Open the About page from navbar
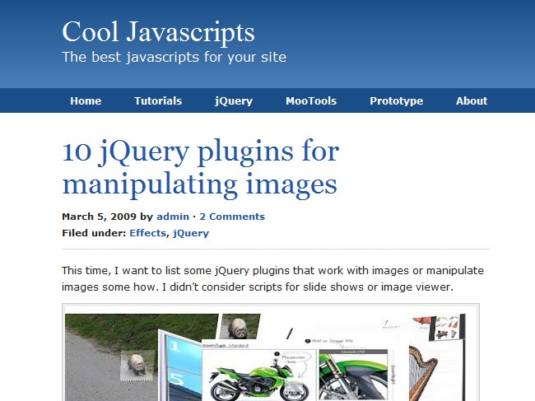Screen dimensions: 535x401 click(472, 100)
